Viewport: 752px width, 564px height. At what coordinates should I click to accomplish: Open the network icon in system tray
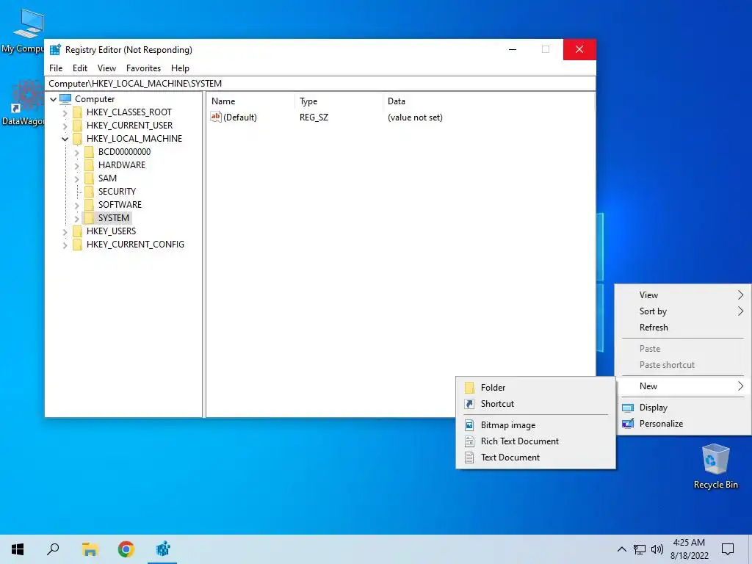pos(640,549)
